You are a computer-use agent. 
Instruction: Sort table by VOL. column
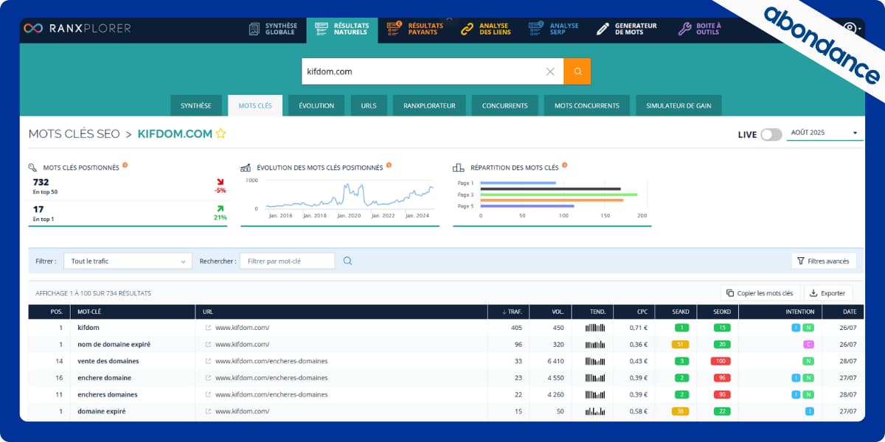coord(550,312)
